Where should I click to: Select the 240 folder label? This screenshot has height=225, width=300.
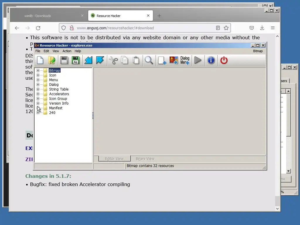tap(52, 113)
